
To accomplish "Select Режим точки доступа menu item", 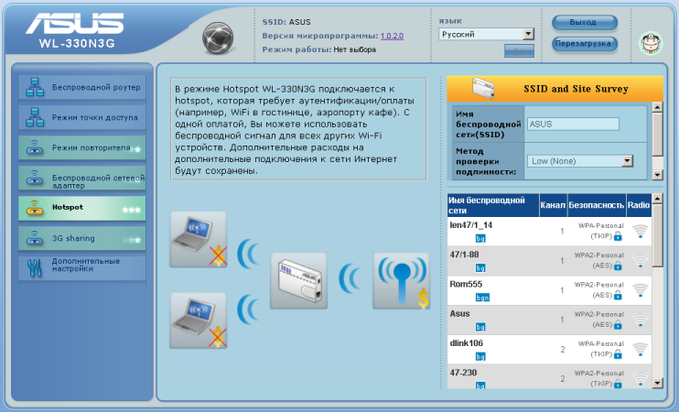I will [x=81, y=117].
